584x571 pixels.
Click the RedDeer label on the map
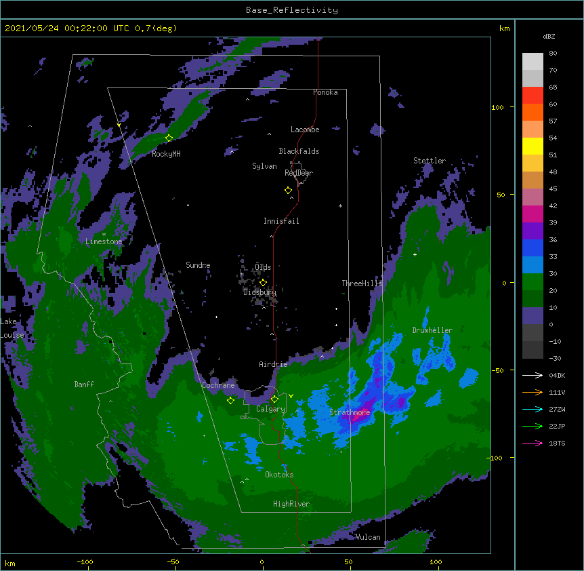(x=299, y=173)
